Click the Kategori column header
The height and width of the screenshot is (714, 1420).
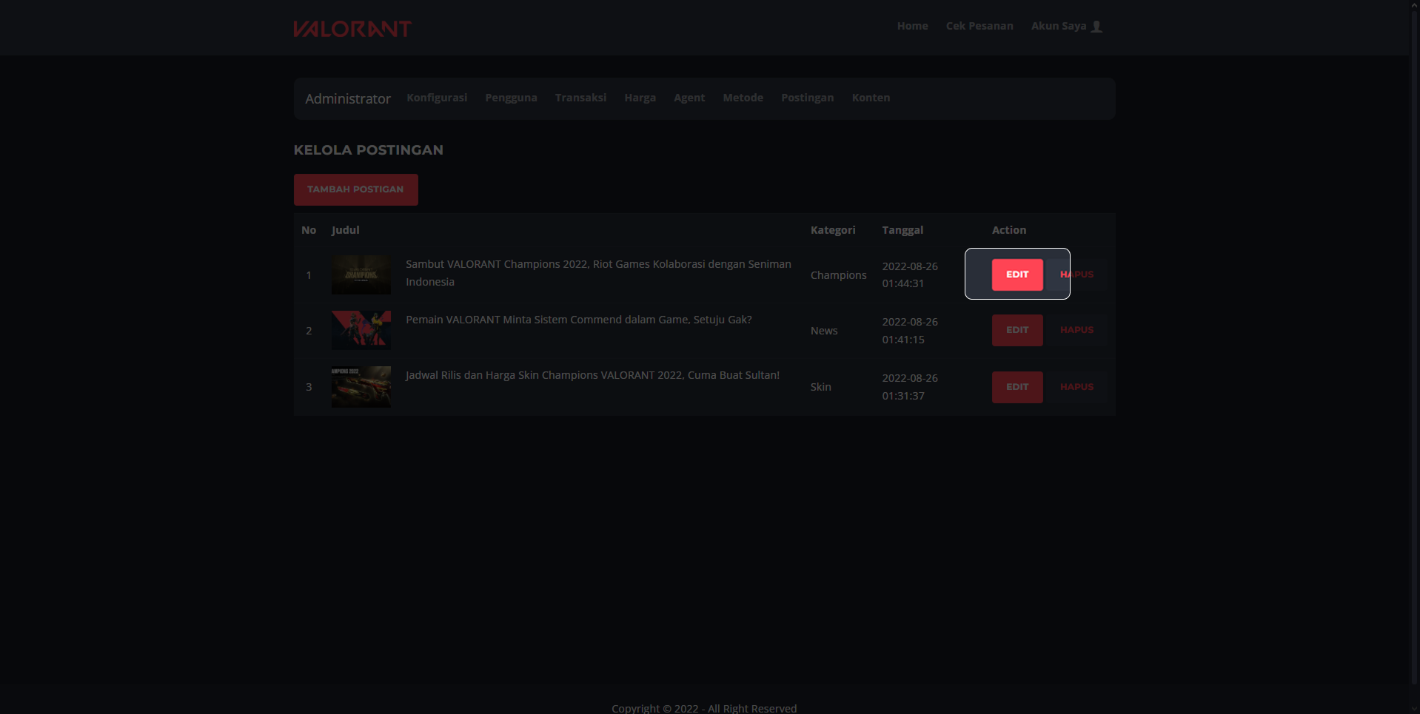[x=833, y=230]
